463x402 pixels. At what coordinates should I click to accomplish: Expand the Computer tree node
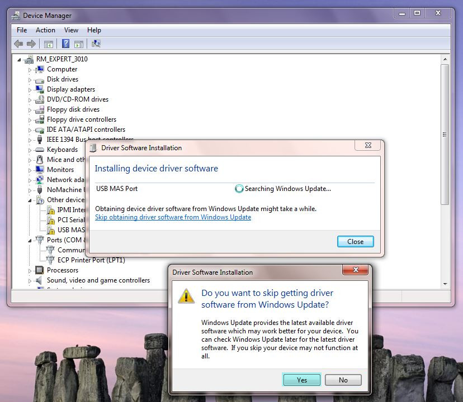30,70
